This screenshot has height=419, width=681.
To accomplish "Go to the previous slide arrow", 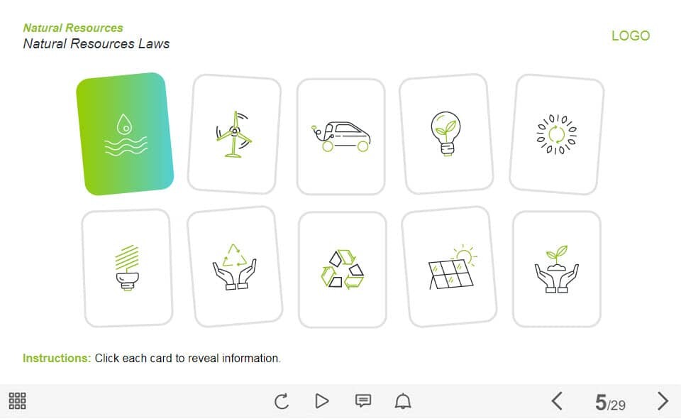I will point(557,401).
